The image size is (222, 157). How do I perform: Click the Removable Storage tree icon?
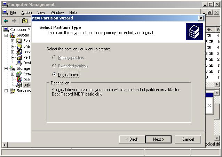point(19,74)
